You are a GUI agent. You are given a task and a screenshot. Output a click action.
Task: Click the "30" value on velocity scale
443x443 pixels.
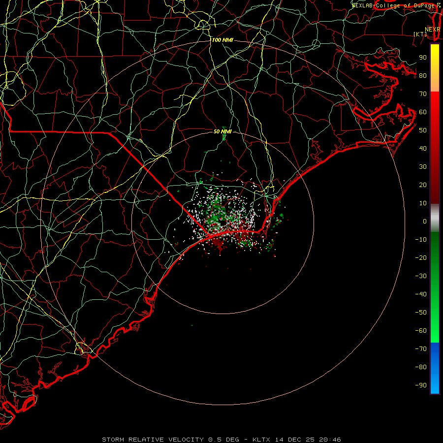pyautogui.click(x=423, y=167)
